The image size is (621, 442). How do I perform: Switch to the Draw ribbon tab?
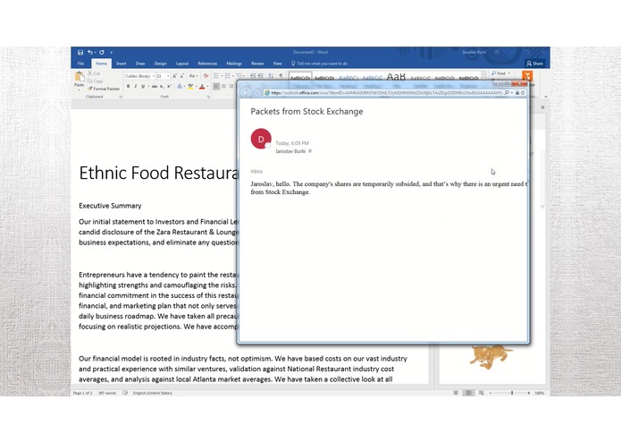pos(140,64)
